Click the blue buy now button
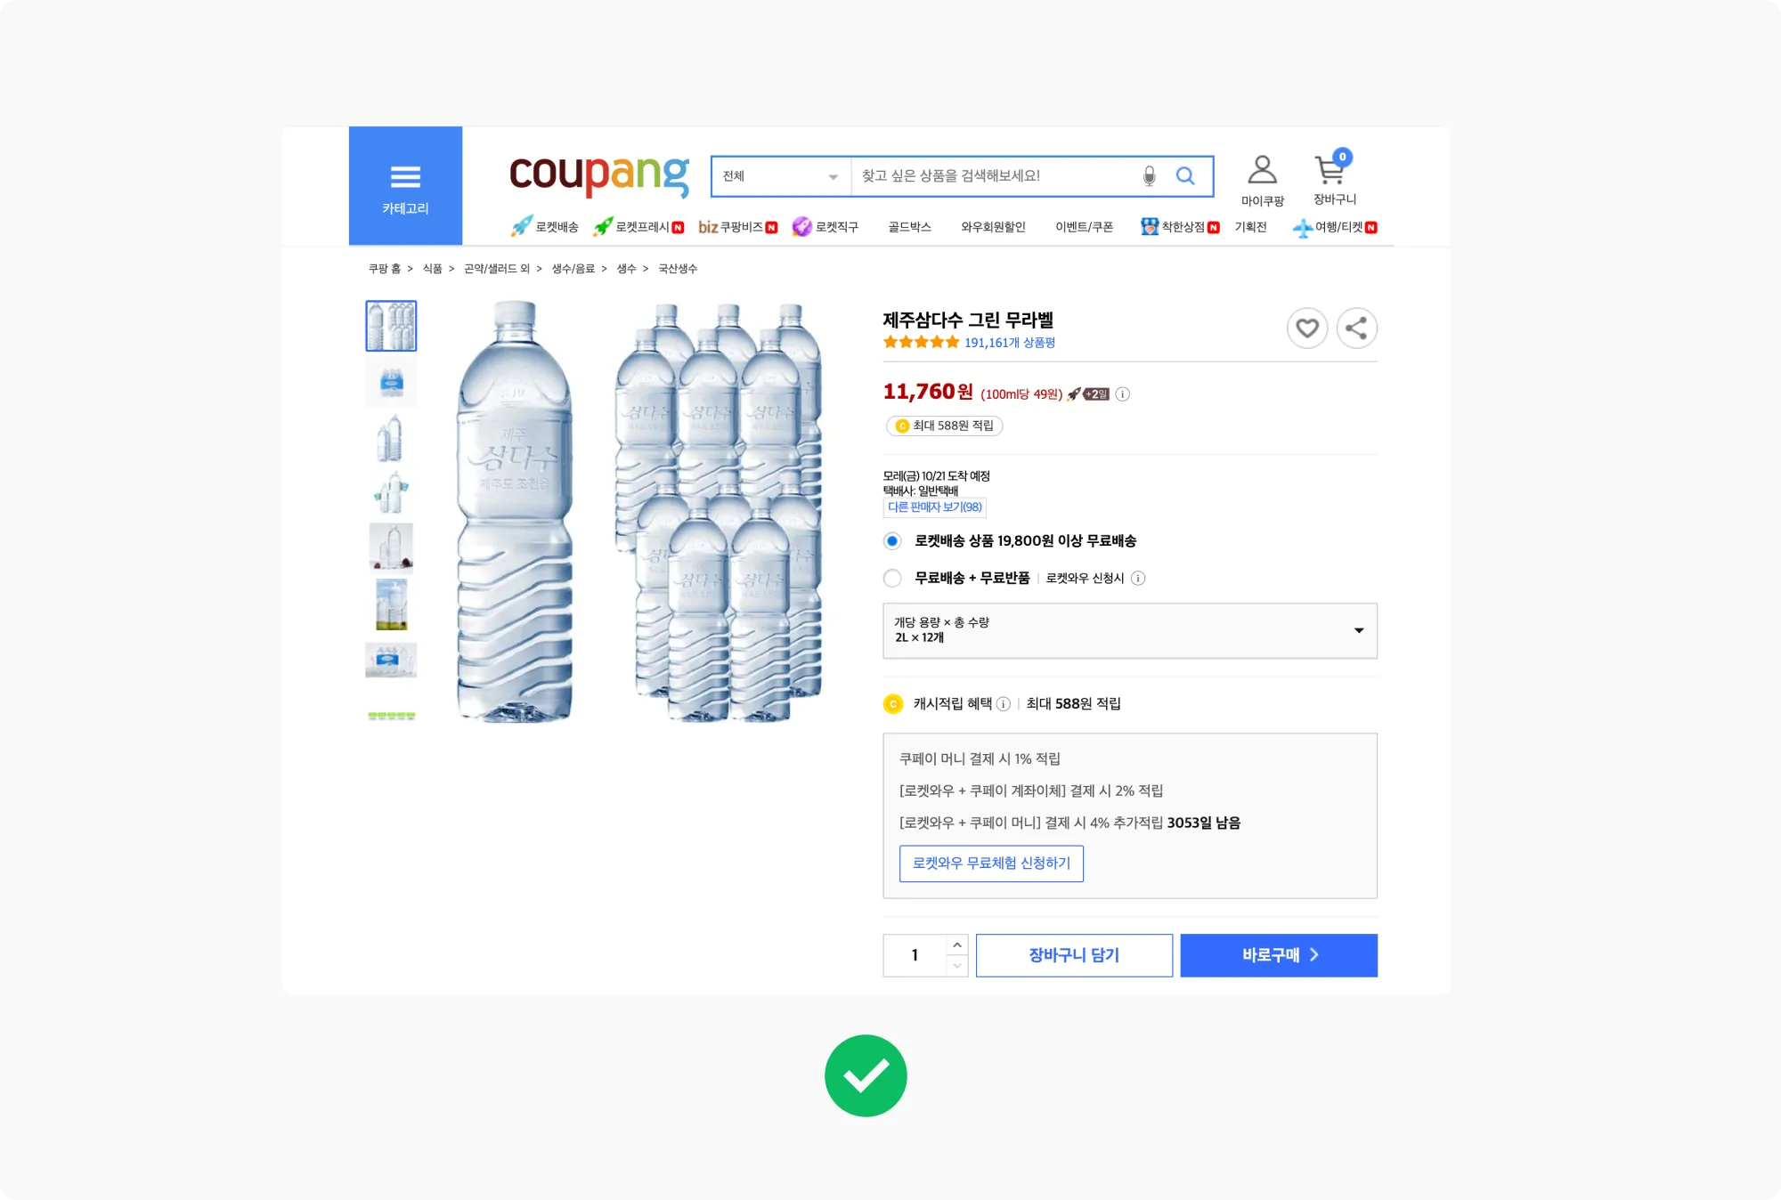This screenshot has height=1200, width=1781. click(x=1279, y=955)
